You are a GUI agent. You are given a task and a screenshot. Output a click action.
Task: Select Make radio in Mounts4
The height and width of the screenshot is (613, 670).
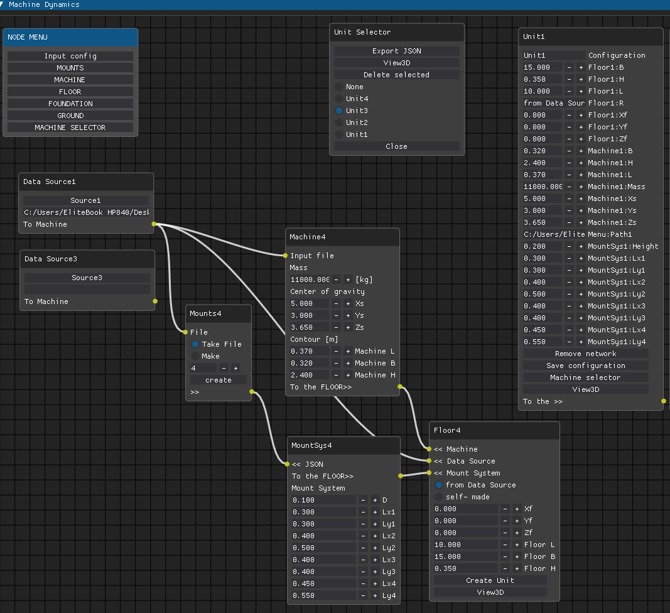(x=195, y=356)
